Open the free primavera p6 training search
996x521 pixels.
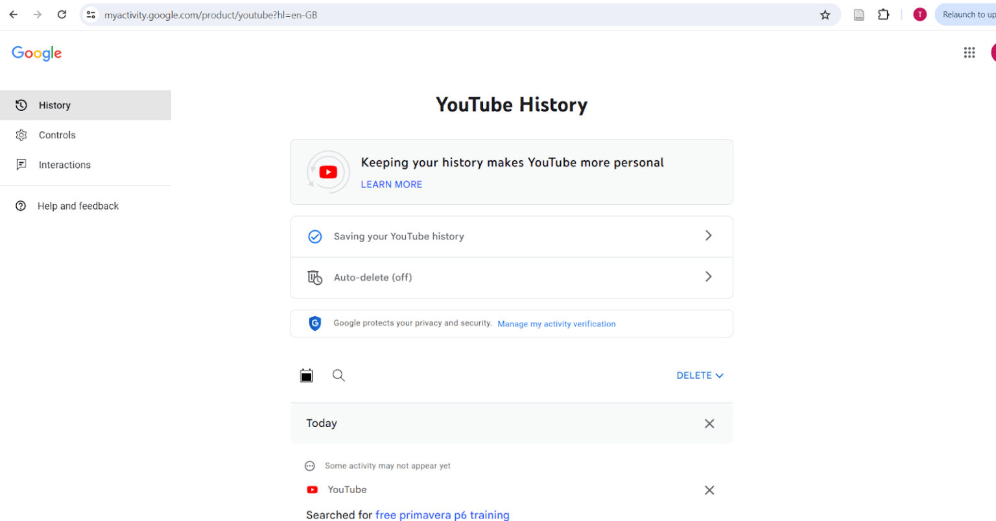click(x=442, y=515)
